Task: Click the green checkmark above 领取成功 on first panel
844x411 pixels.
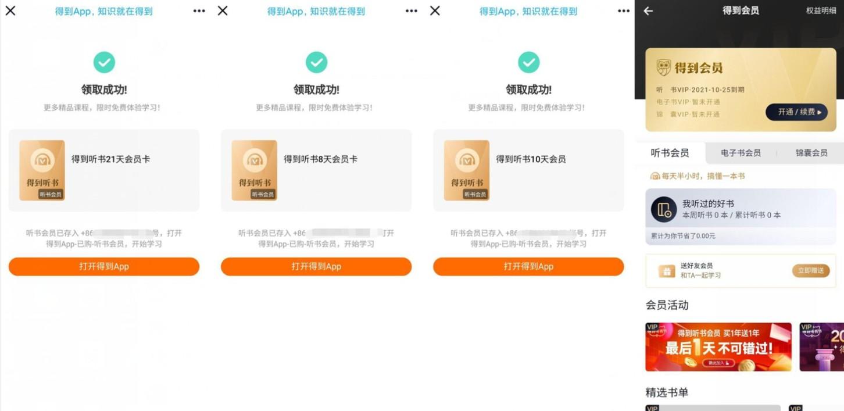Action: pyautogui.click(x=104, y=62)
